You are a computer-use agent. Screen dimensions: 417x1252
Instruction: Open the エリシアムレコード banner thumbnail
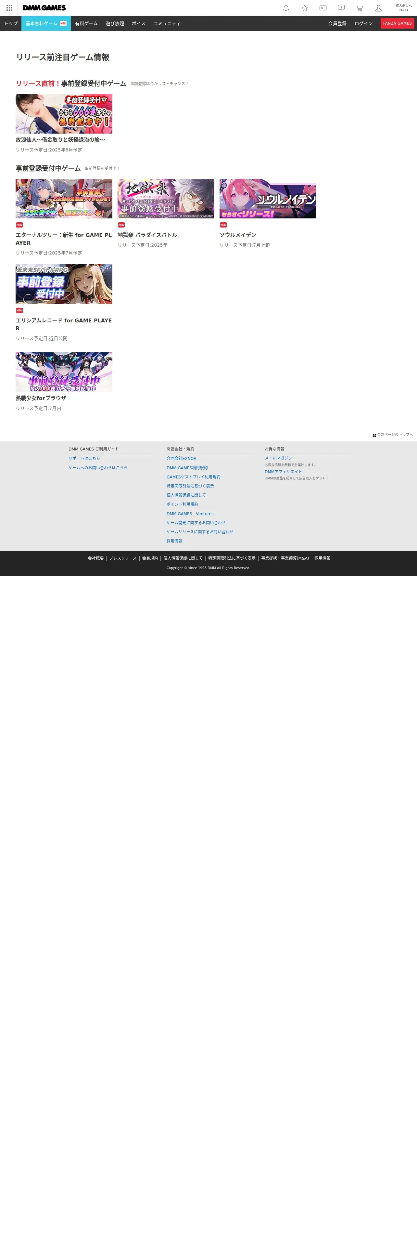[64, 284]
